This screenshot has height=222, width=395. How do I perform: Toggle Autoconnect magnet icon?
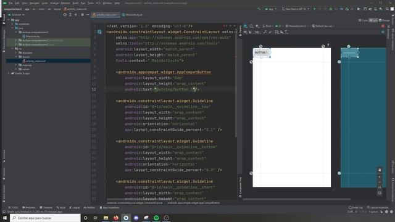(x=250, y=32)
